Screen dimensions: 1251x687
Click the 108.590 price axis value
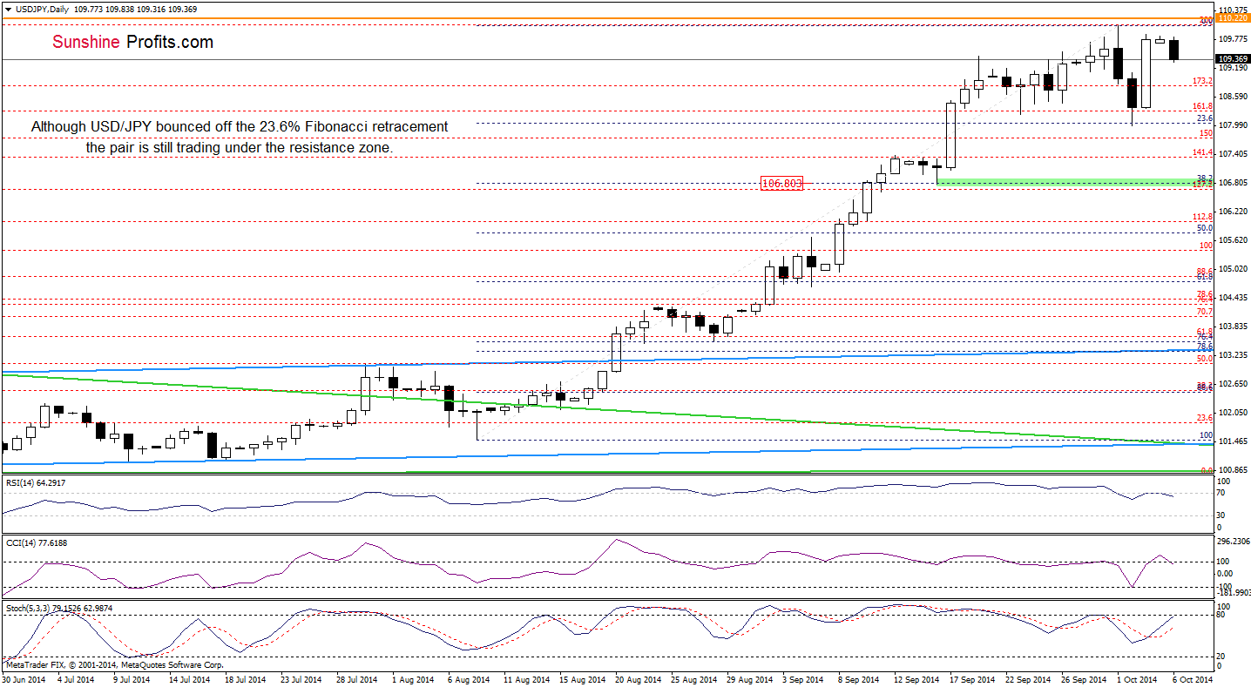[1232, 96]
